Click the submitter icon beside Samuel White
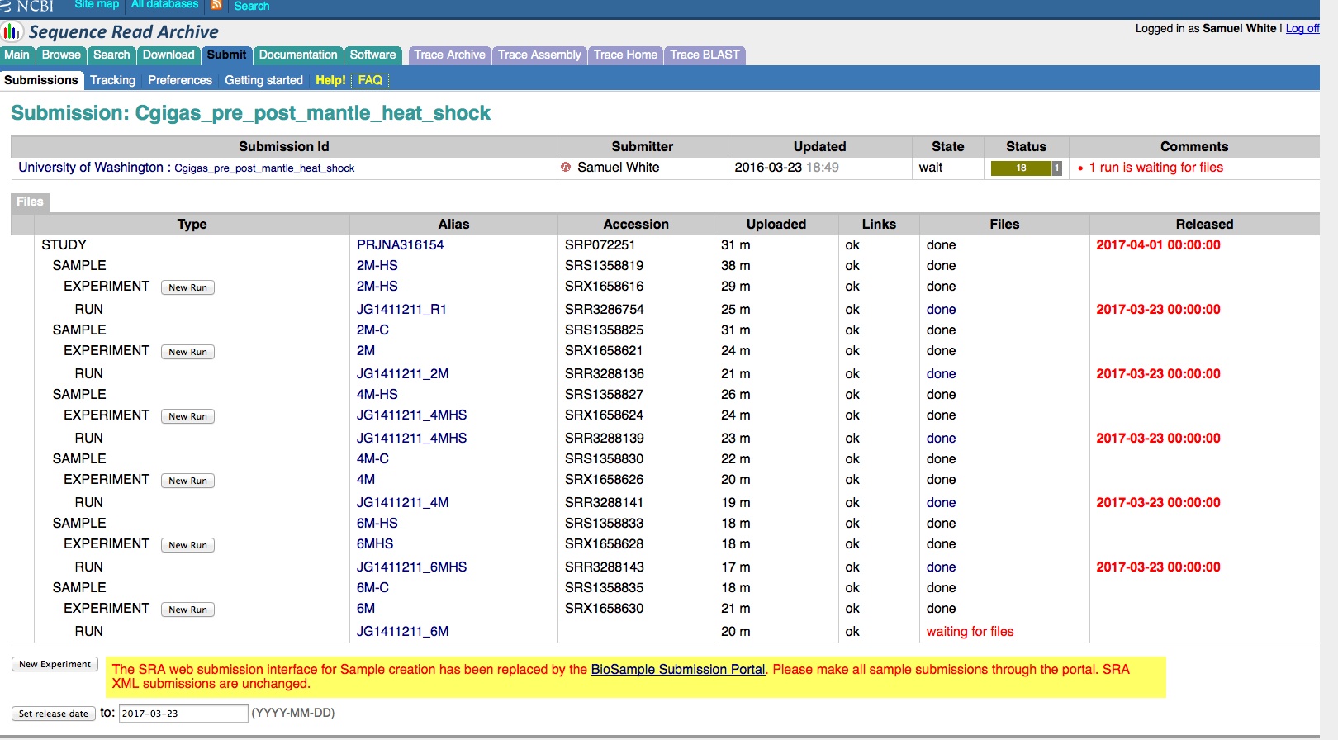 [x=566, y=167]
